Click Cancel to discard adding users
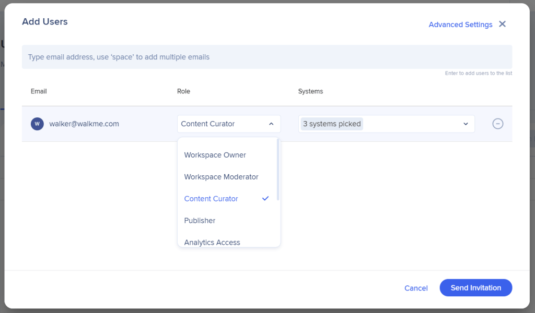 tap(416, 288)
